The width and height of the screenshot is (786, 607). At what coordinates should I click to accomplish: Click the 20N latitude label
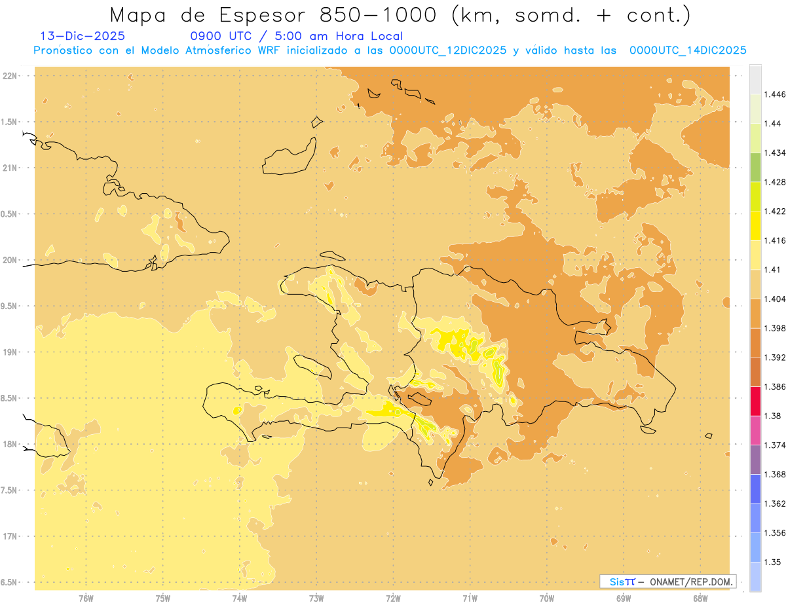coord(10,260)
